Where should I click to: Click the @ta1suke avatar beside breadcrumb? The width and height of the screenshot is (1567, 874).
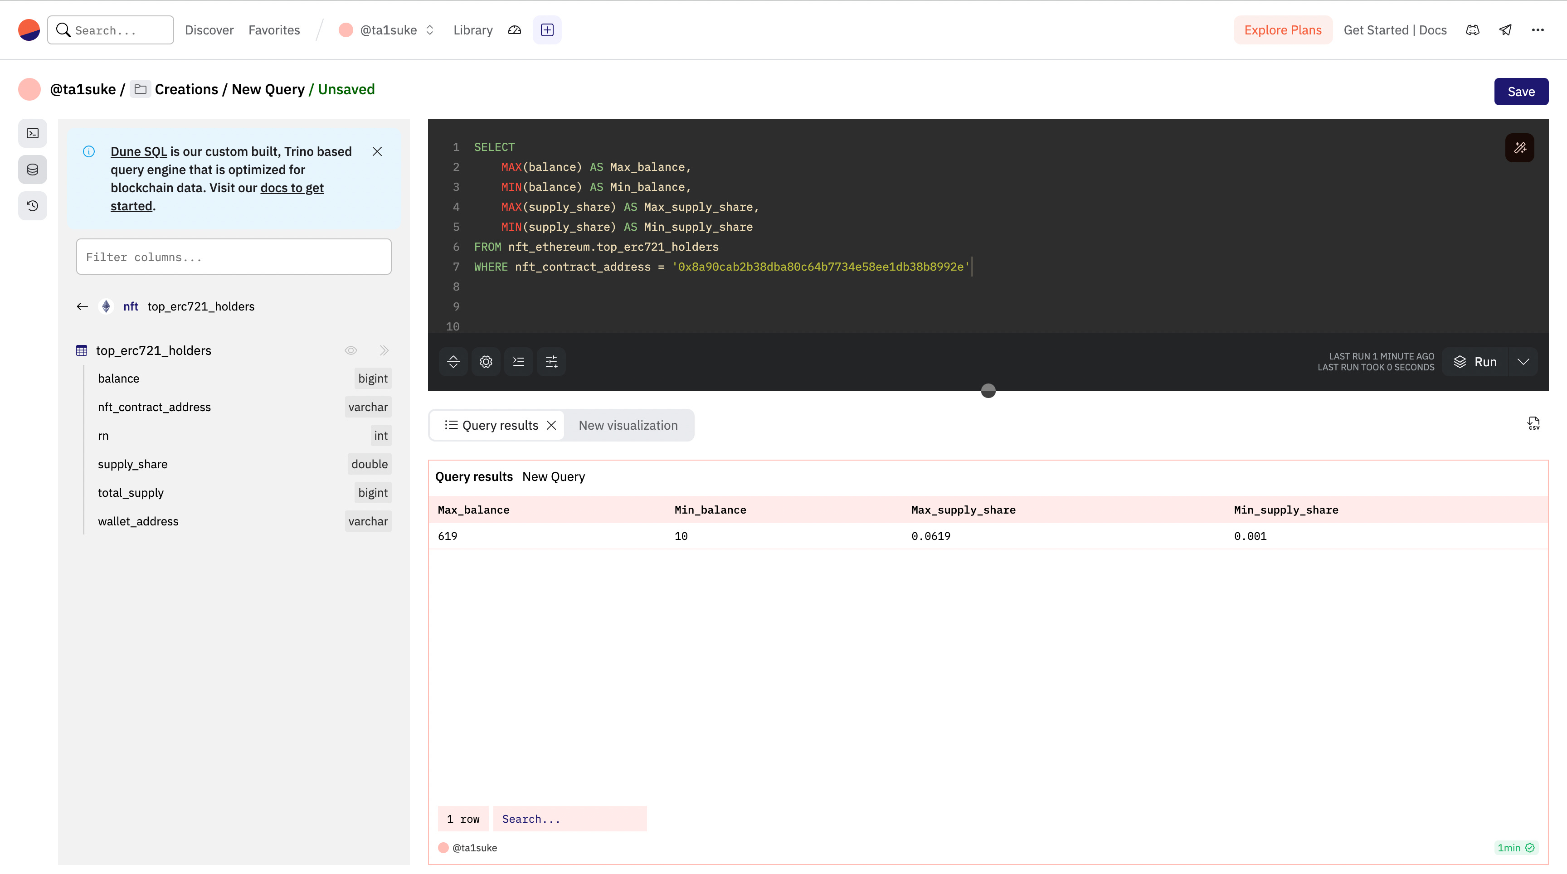click(x=29, y=89)
